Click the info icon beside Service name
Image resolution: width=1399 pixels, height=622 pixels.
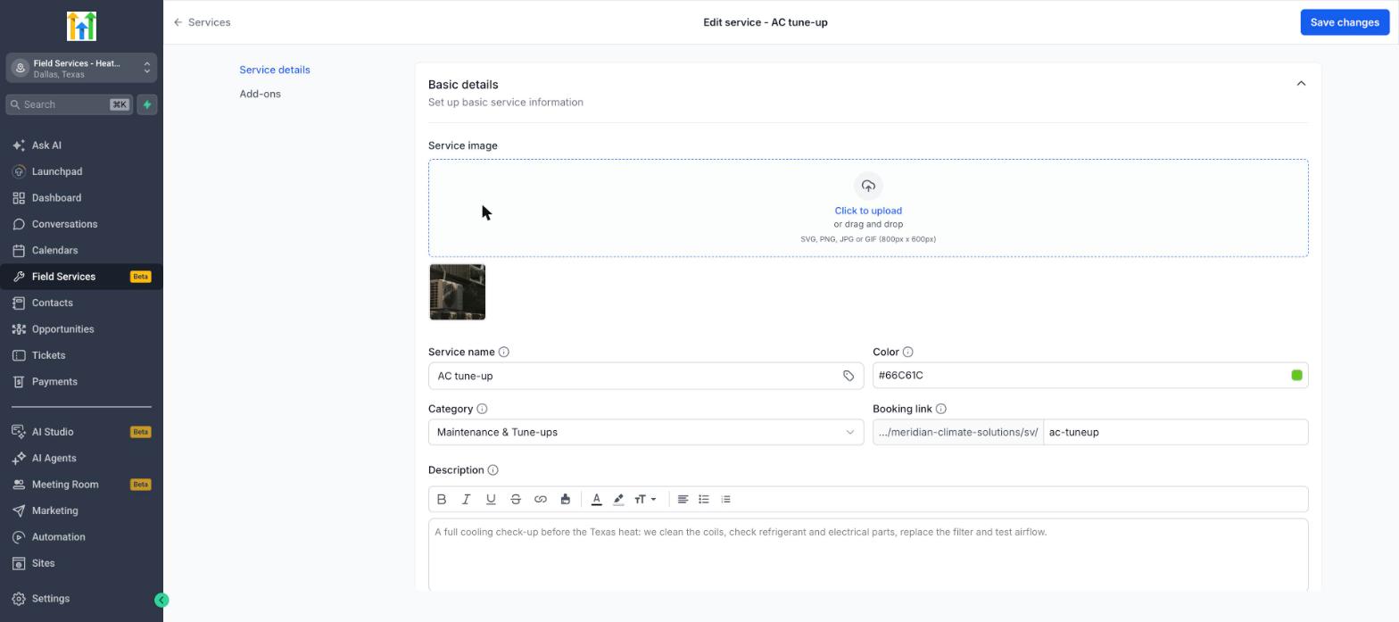pos(504,352)
